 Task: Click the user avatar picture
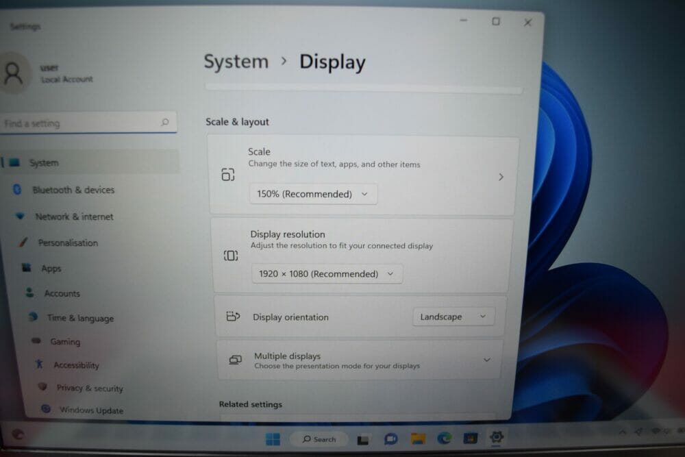pos(14,73)
